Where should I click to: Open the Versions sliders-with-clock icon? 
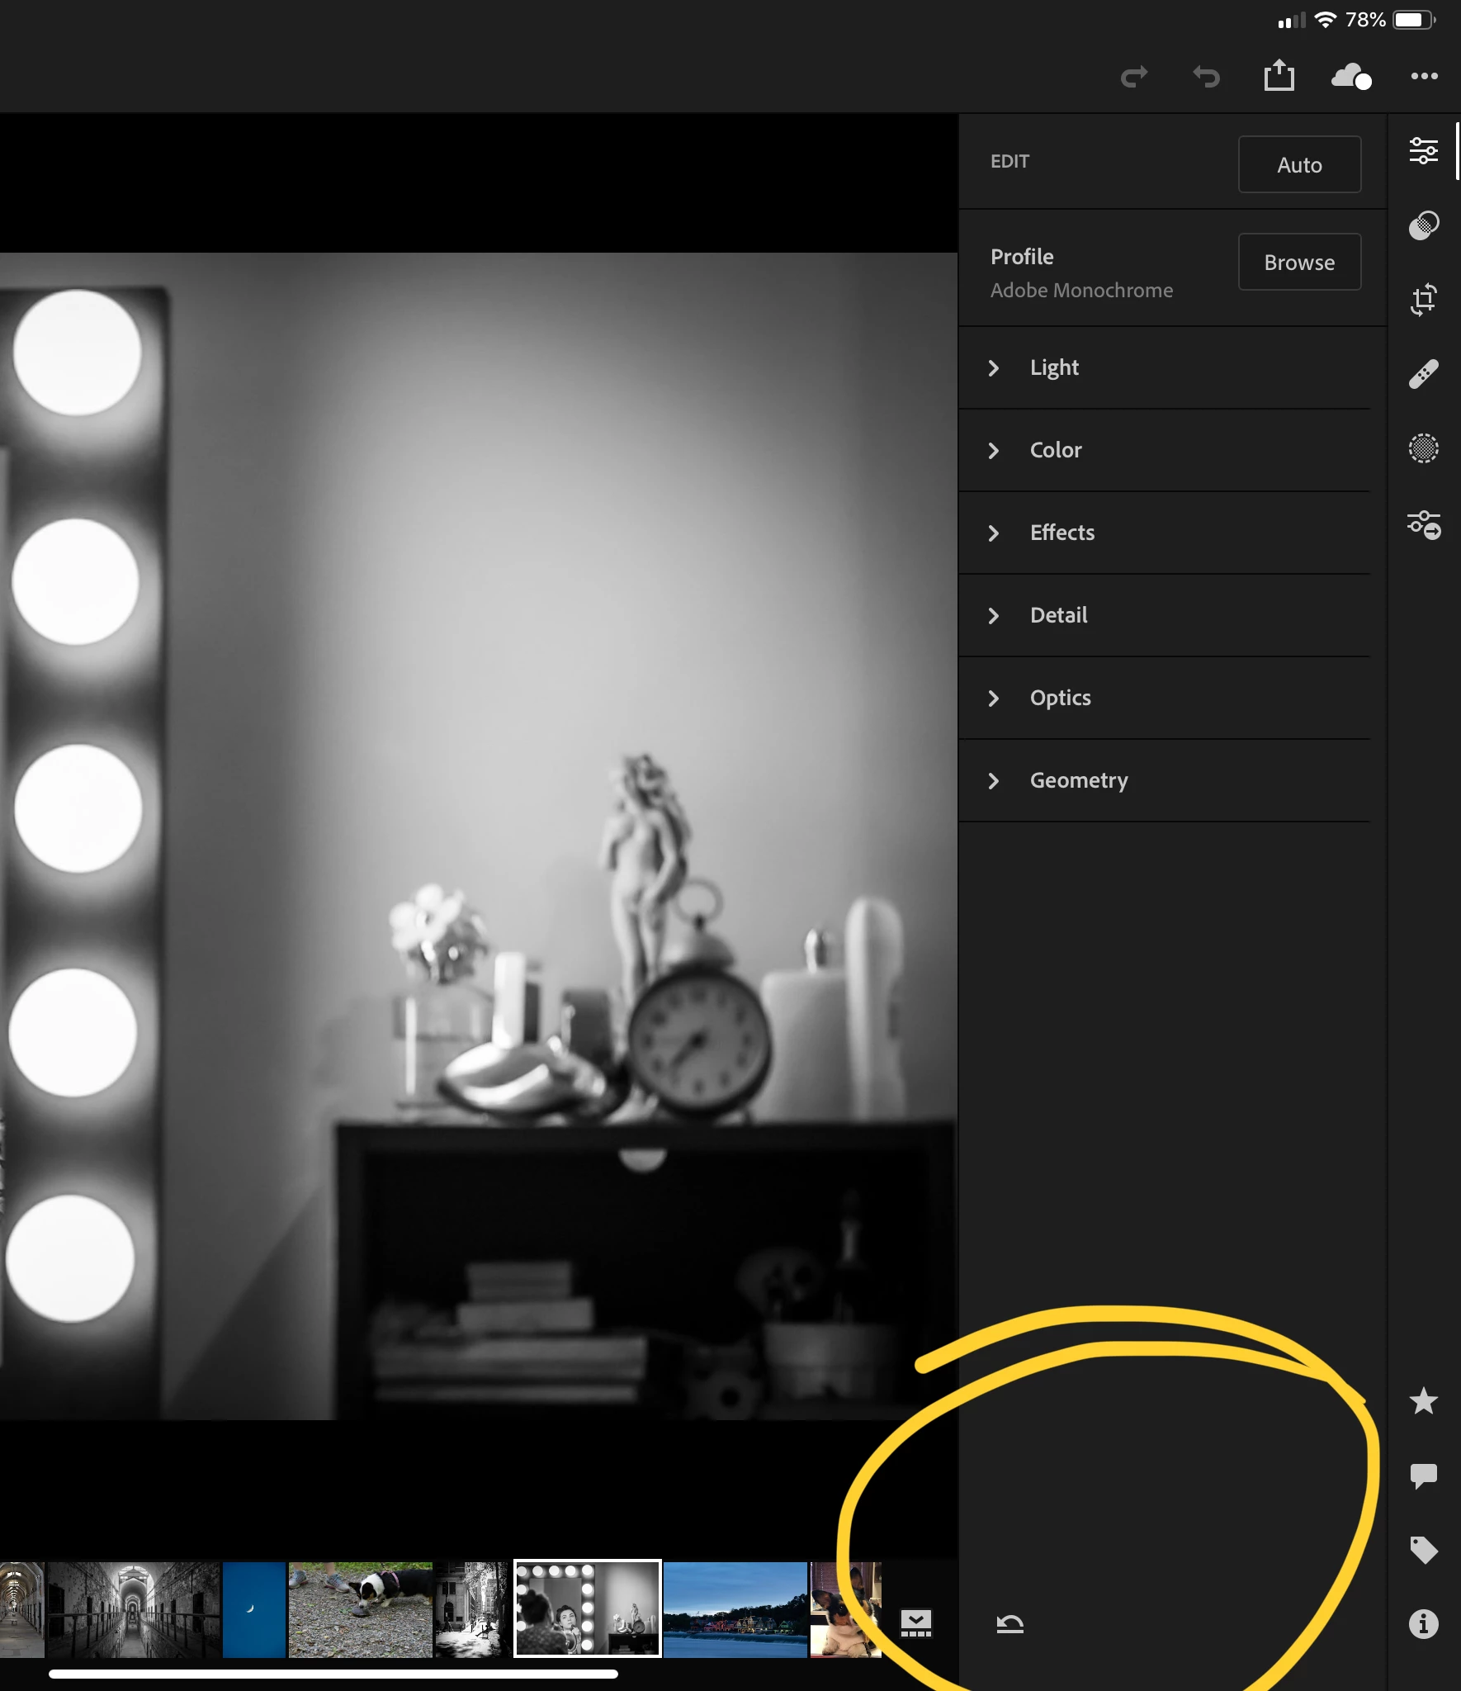[1425, 524]
